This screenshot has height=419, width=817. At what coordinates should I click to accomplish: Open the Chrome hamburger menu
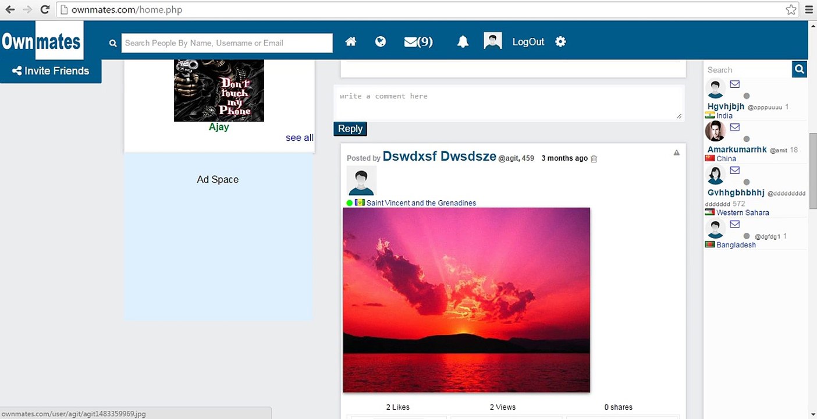click(x=808, y=9)
